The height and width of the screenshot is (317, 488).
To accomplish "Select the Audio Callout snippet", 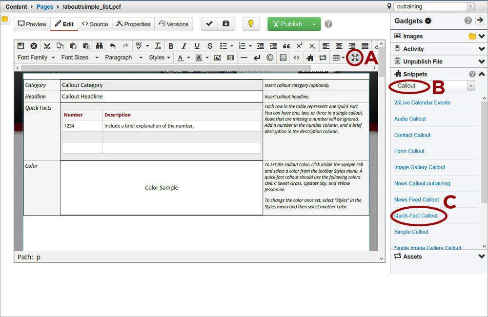I will 410,119.
